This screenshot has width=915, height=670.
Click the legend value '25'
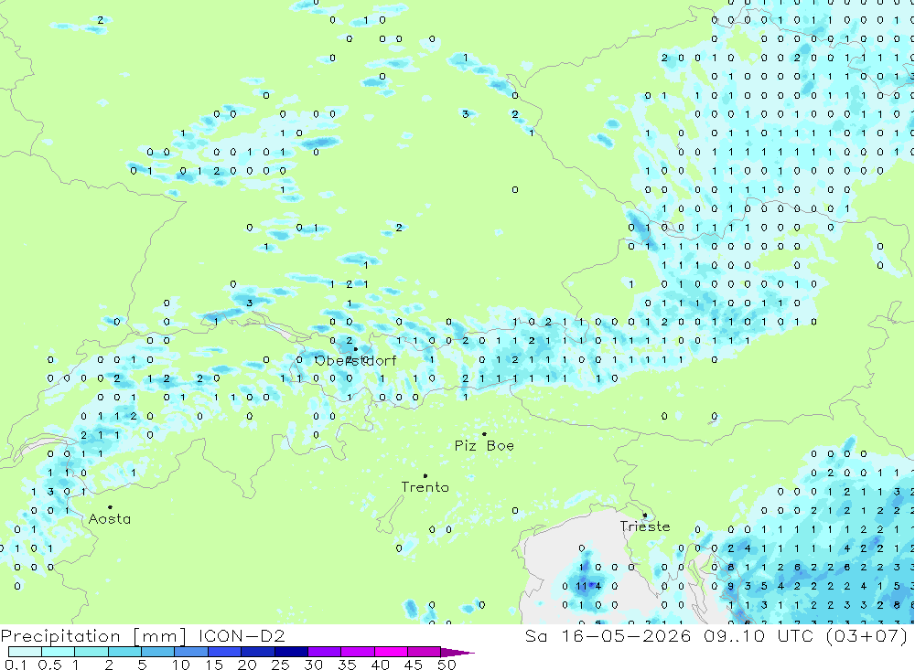pyautogui.click(x=280, y=665)
